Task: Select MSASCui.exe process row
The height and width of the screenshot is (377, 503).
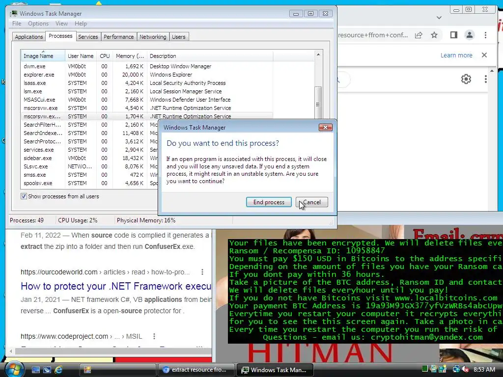Action: pos(147,100)
